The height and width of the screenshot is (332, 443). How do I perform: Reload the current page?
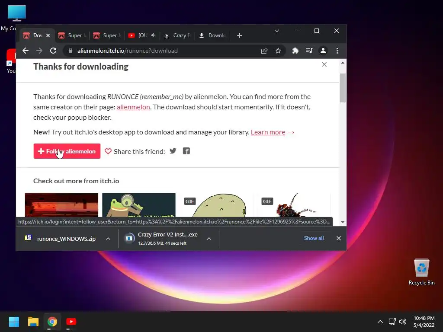coord(53,51)
